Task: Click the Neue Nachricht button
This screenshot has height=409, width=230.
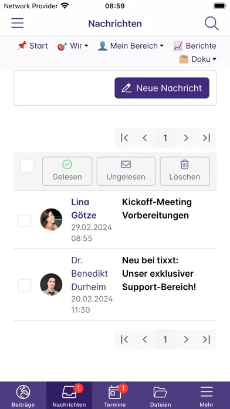Action: pyautogui.click(x=162, y=88)
